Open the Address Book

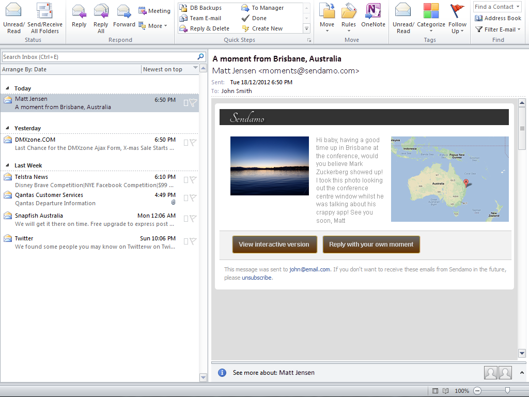point(498,18)
